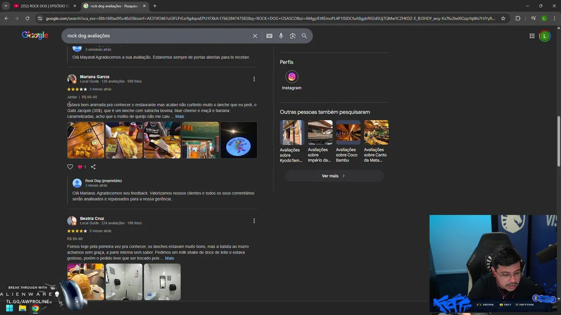
Task: Go back in browser history
Action: 6,18
